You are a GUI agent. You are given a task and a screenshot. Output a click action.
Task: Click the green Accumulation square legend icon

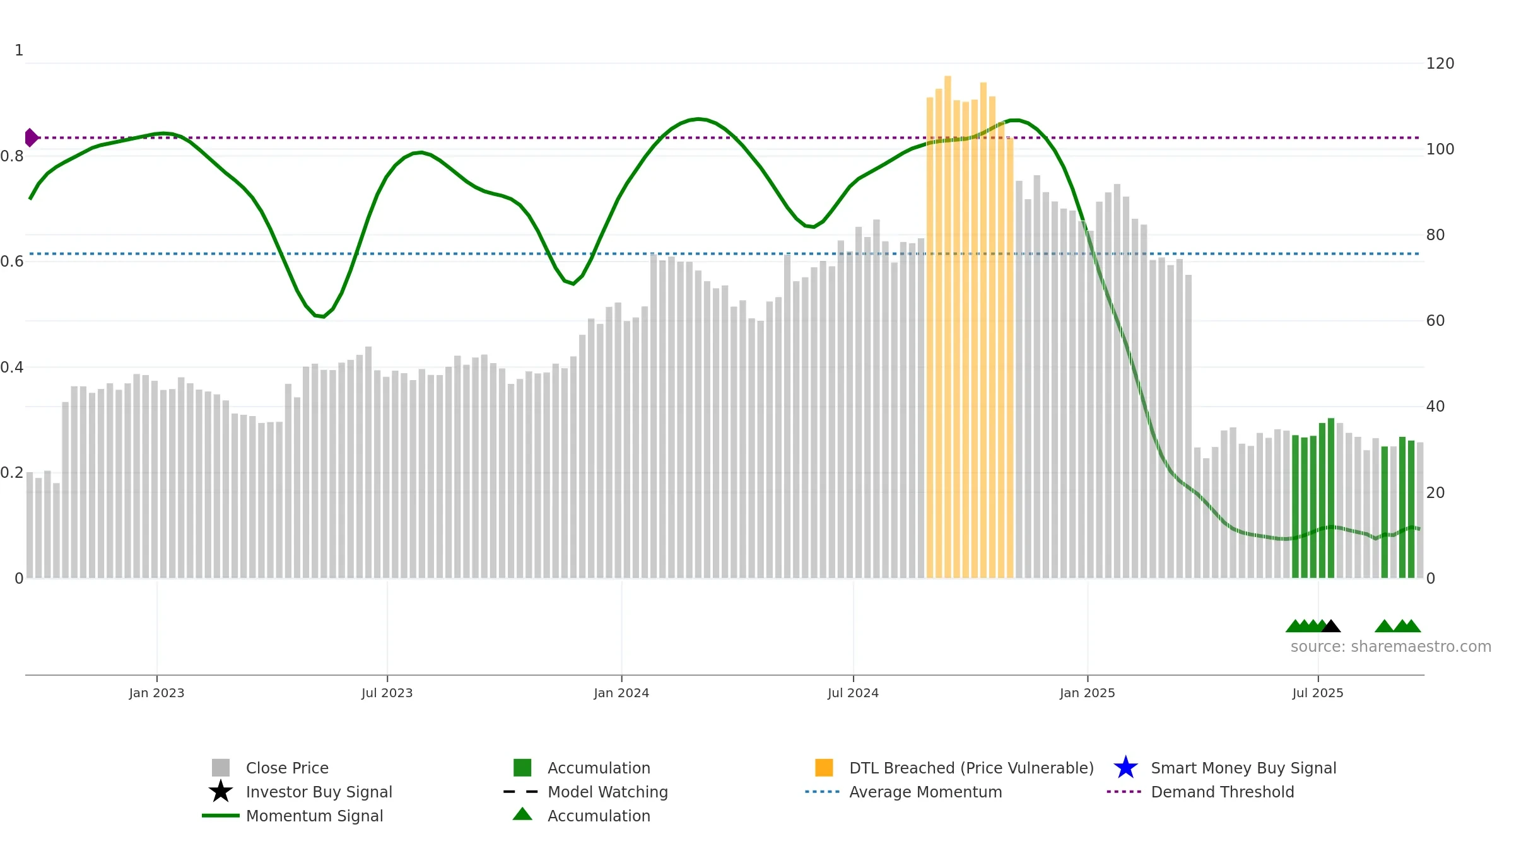click(x=522, y=768)
